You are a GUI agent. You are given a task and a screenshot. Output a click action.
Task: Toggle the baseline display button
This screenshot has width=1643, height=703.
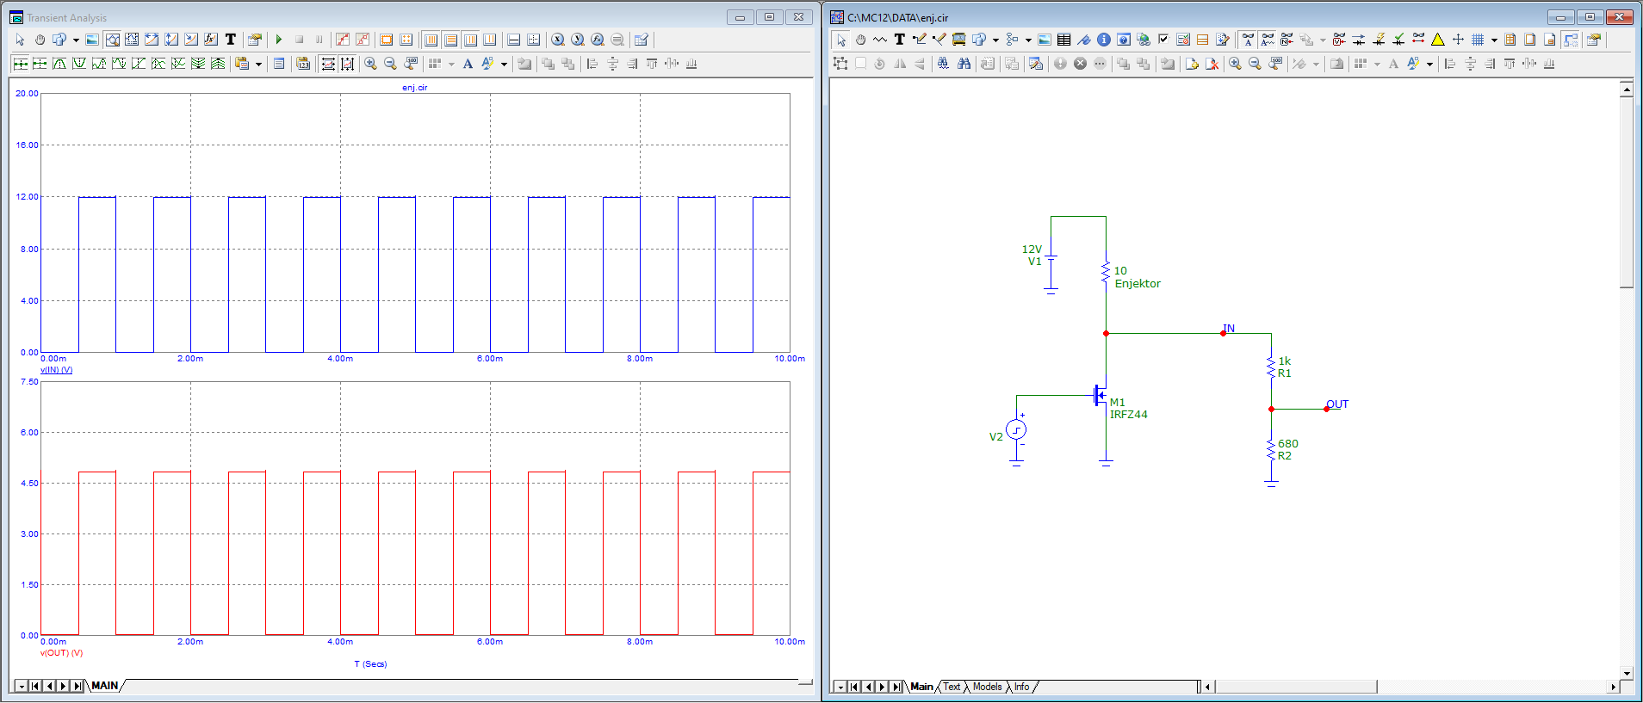(x=513, y=40)
